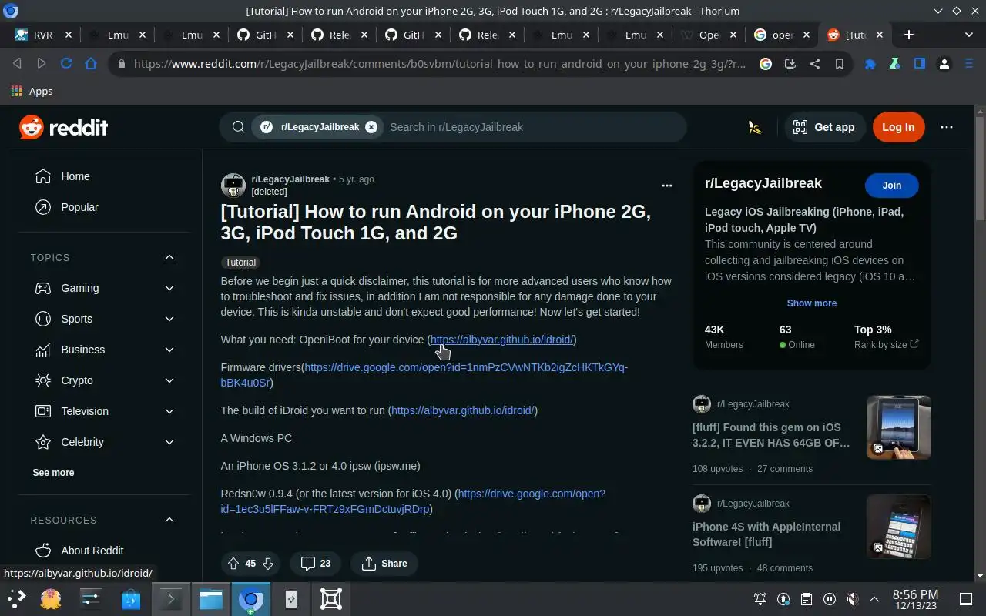
Task: Click the Log In button
Action: tap(898, 127)
